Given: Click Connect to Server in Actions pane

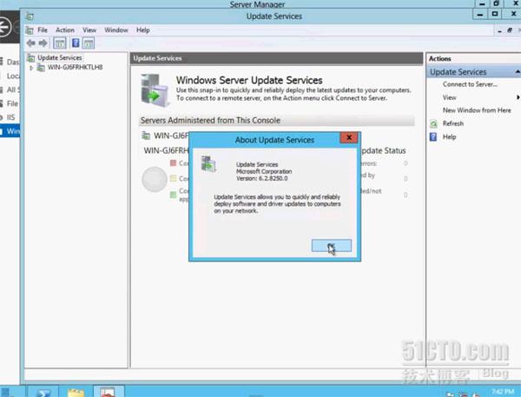Looking at the screenshot, I should [x=470, y=84].
